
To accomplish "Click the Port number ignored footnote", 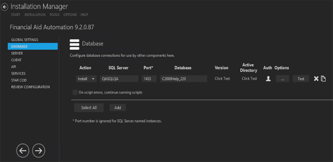I will coord(117,121).
